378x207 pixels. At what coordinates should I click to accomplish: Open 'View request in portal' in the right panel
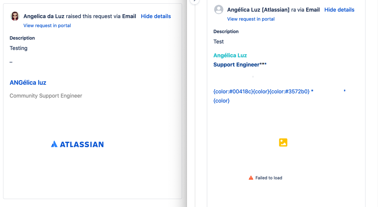(251, 19)
